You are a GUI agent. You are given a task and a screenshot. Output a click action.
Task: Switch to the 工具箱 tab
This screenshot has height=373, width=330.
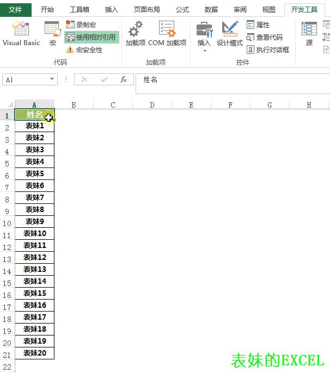[80, 10]
